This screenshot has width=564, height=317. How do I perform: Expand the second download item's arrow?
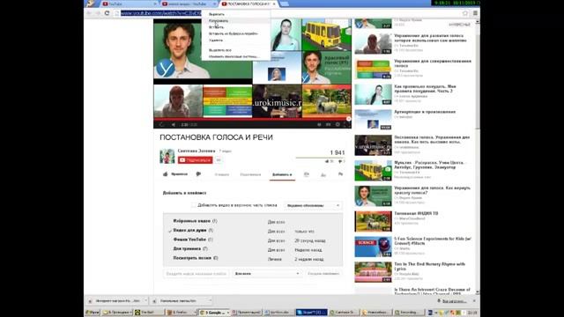(x=210, y=300)
